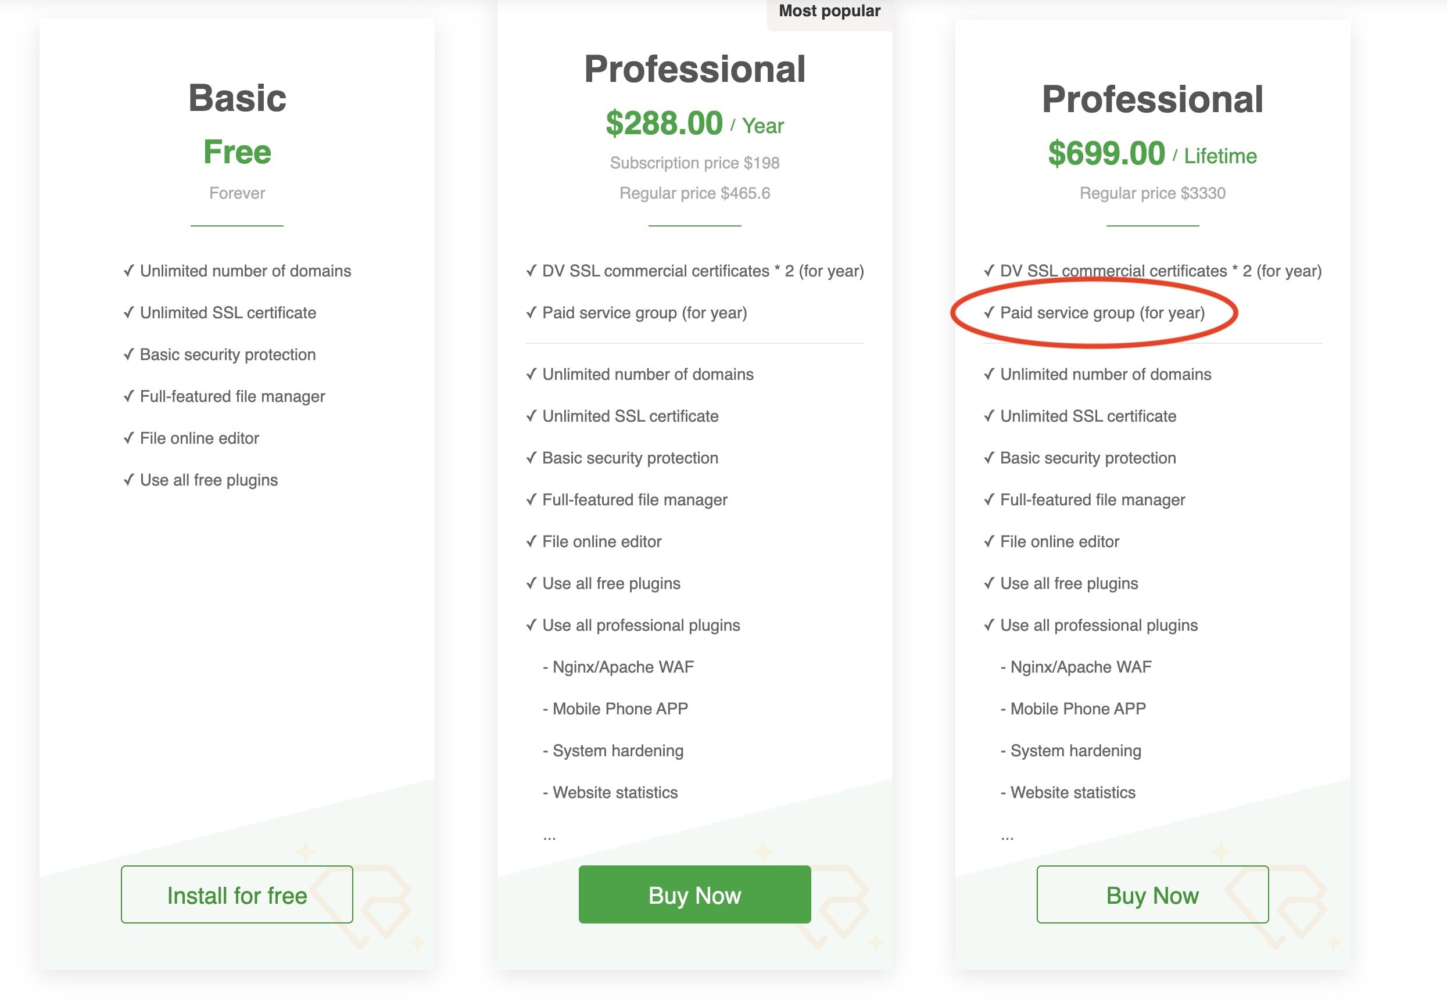Click the Most popular badge

(x=829, y=11)
